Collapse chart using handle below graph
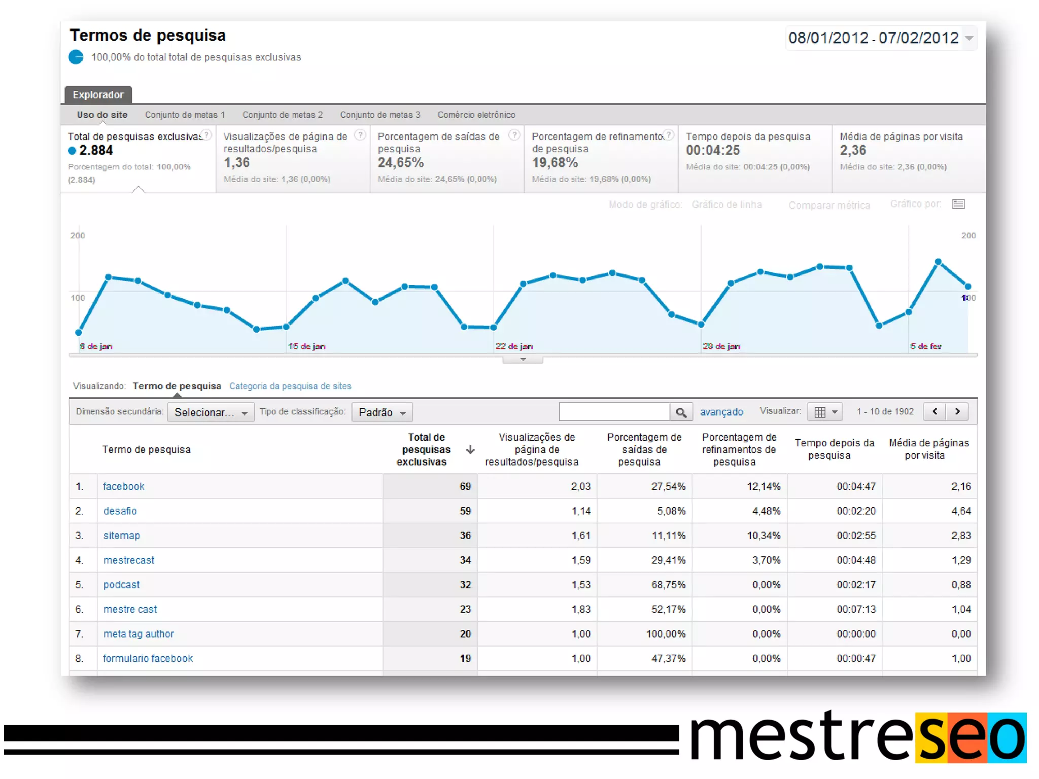The height and width of the screenshot is (779, 1039). tap(523, 360)
